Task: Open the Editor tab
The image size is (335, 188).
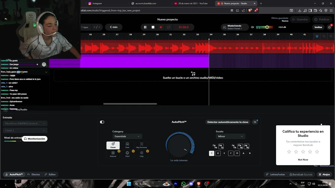Action: coord(50,174)
